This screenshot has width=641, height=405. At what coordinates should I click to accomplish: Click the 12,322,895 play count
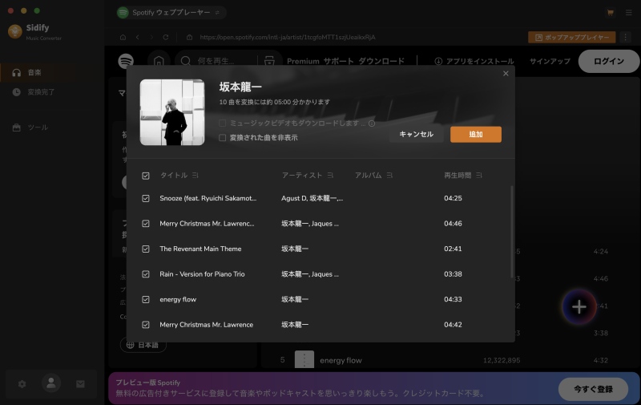tap(502, 360)
